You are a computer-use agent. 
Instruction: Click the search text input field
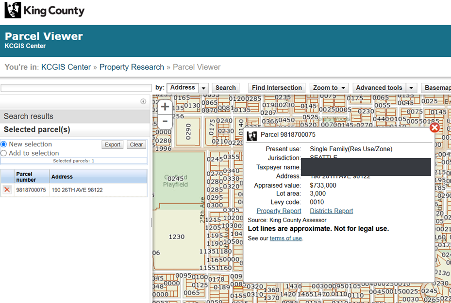pos(76,88)
